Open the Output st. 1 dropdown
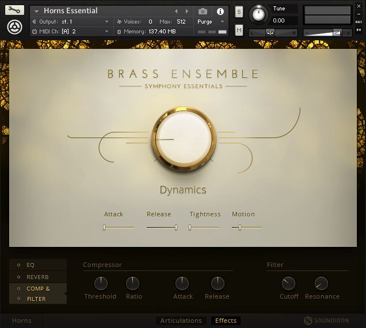Image resolution: width=366 pixels, height=328 pixels. coord(72,22)
